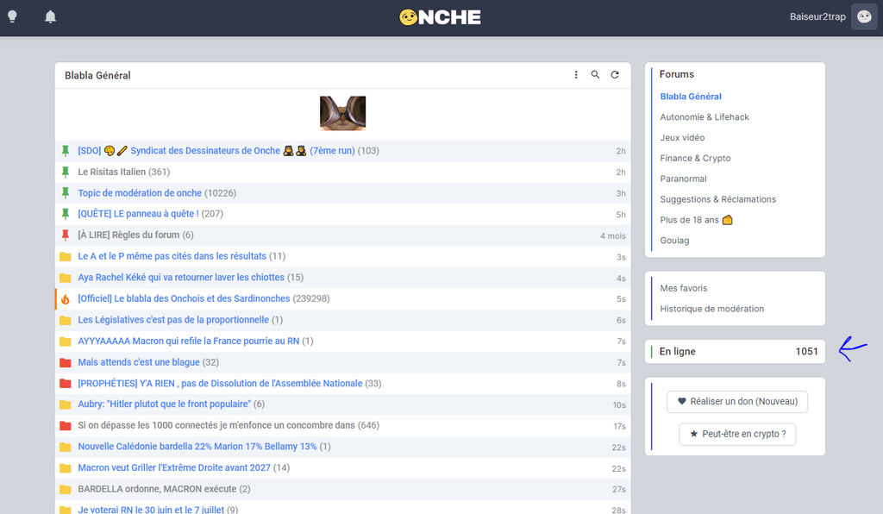Viewport: 883px width, 514px height.
Task: Click the ONCHE logo
Action: 441,17
